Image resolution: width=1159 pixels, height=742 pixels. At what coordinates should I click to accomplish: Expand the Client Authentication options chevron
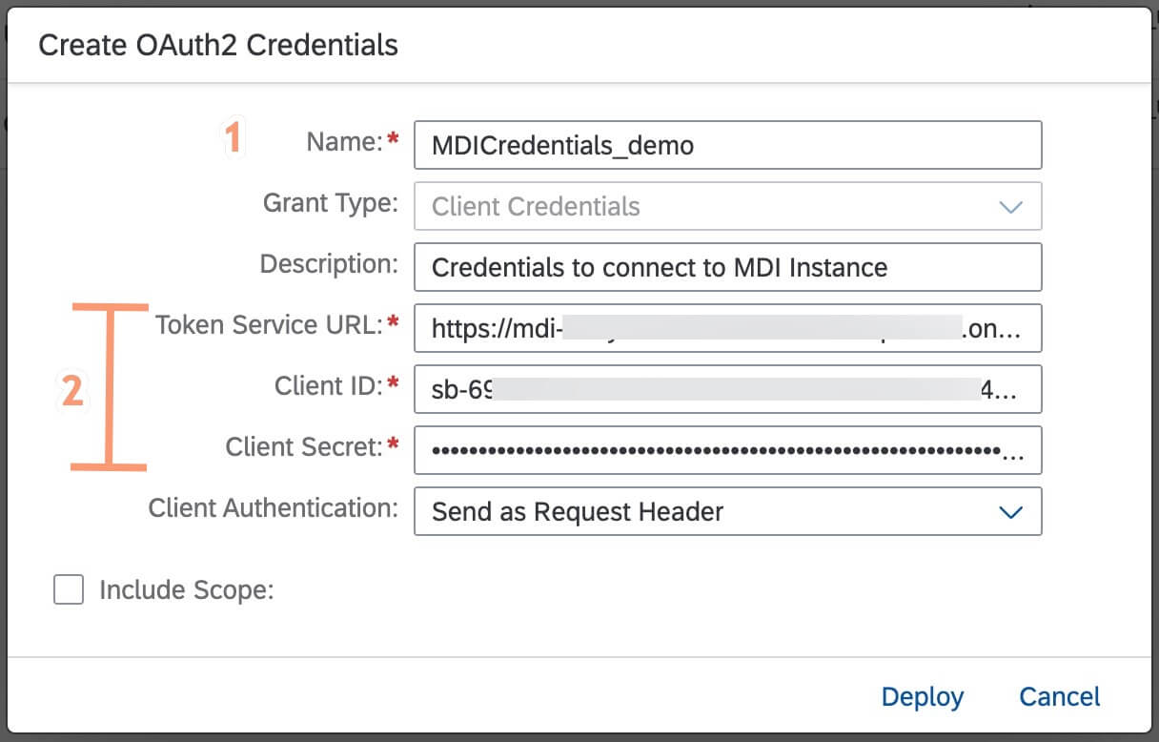[x=1012, y=512]
